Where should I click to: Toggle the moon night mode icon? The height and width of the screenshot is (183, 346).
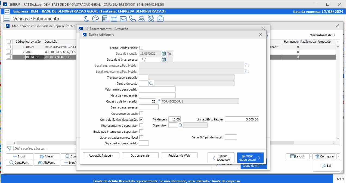tap(86, 19)
